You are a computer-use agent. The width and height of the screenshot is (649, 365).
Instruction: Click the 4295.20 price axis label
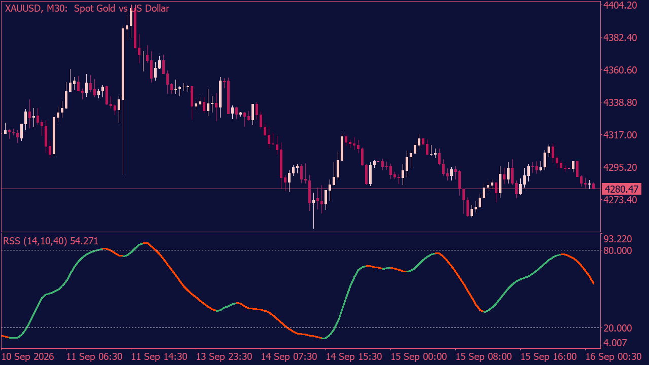[620, 167]
